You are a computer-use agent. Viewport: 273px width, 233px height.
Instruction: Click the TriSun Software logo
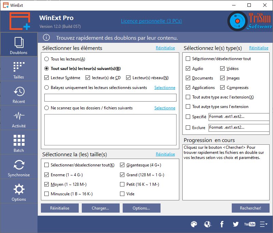250,21
